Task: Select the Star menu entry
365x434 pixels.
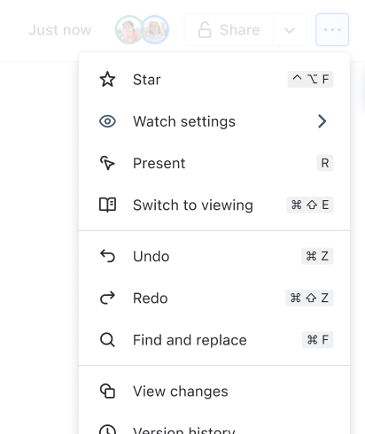Action: coord(214,80)
